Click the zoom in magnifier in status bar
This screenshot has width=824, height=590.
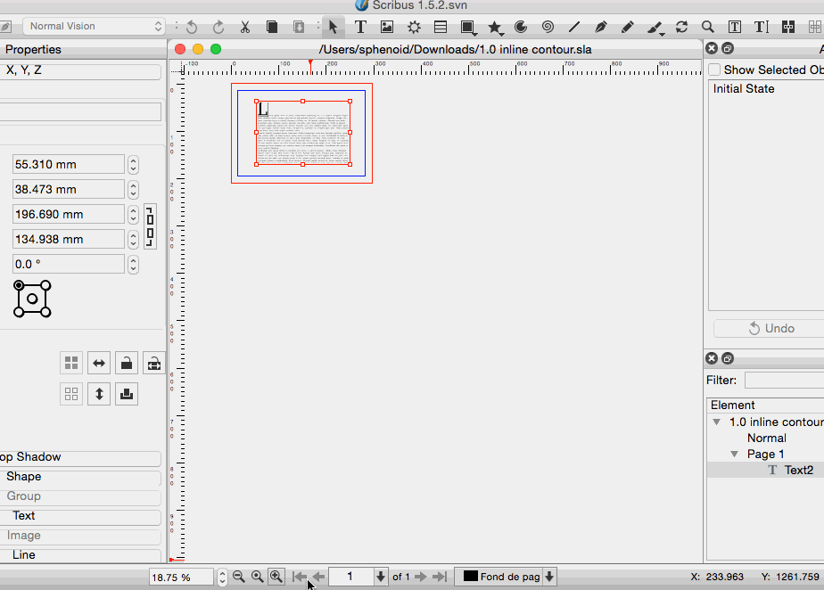click(x=276, y=577)
